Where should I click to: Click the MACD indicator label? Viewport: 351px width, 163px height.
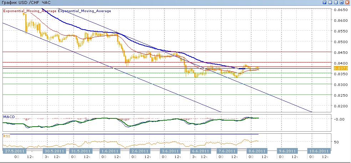point(9,117)
